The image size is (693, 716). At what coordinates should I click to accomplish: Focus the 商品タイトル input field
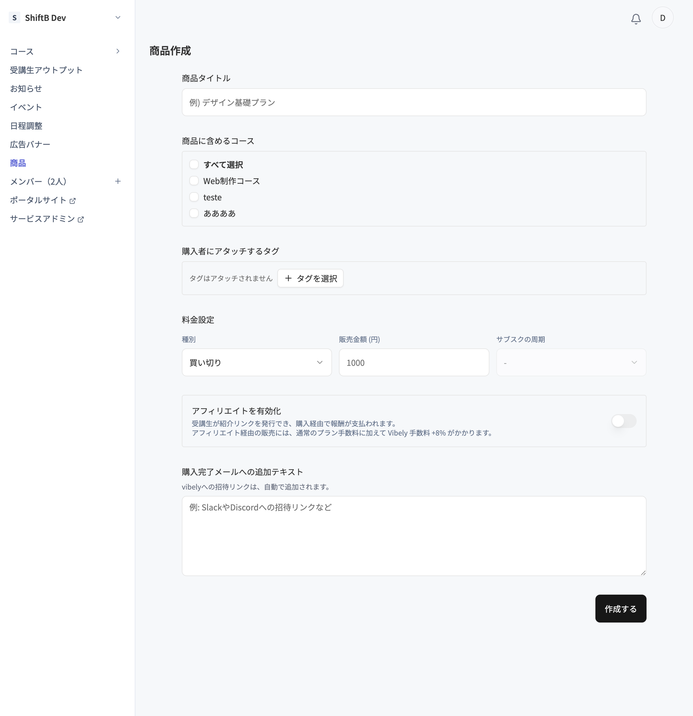coord(414,102)
